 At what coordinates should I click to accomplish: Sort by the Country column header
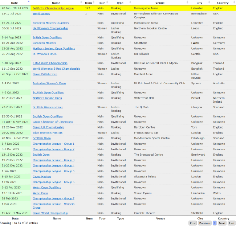[x=224, y=3]
